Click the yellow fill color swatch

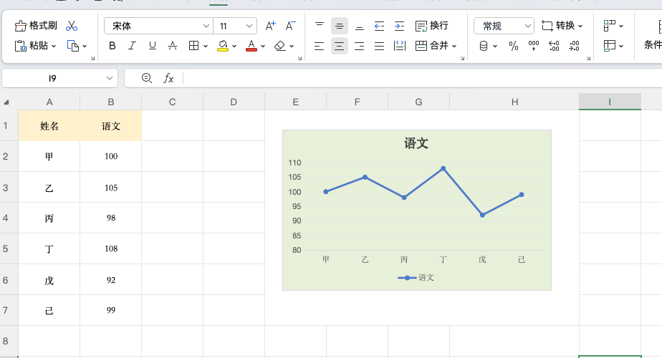point(223,46)
